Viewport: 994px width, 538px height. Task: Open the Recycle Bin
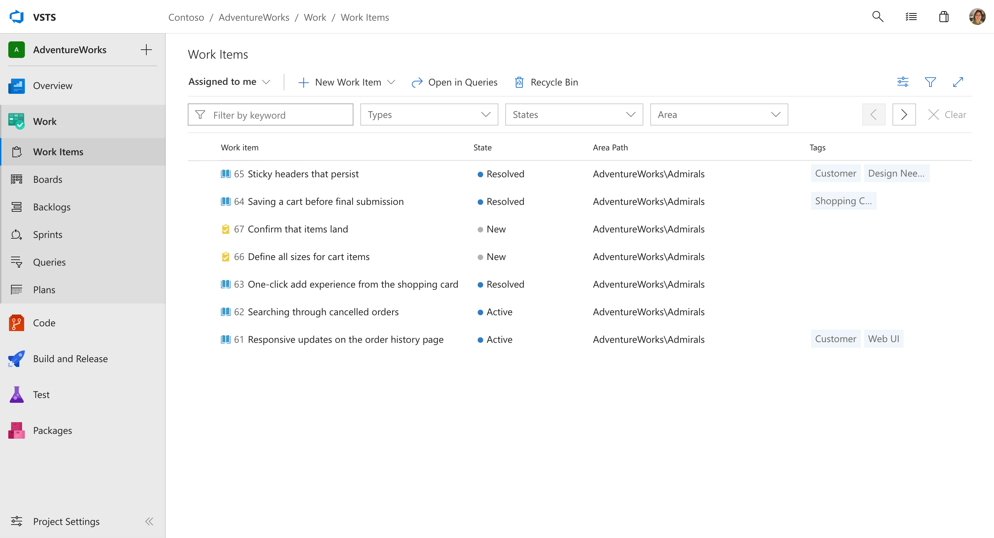(546, 81)
